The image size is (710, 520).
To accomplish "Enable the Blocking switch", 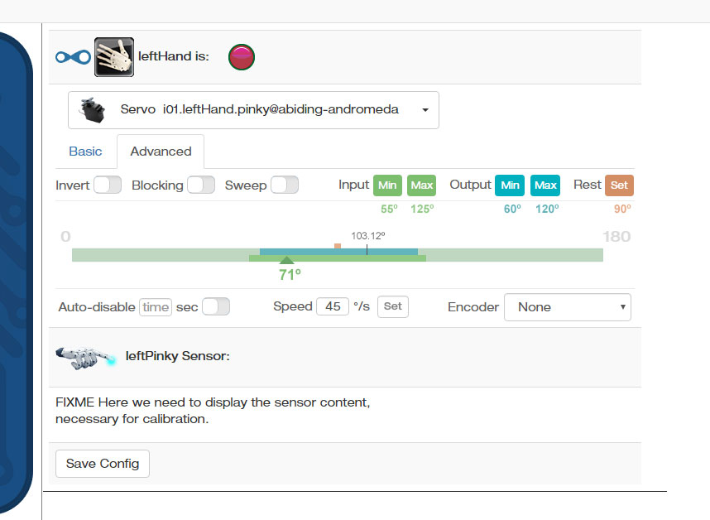I will click(x=201, y=185).
